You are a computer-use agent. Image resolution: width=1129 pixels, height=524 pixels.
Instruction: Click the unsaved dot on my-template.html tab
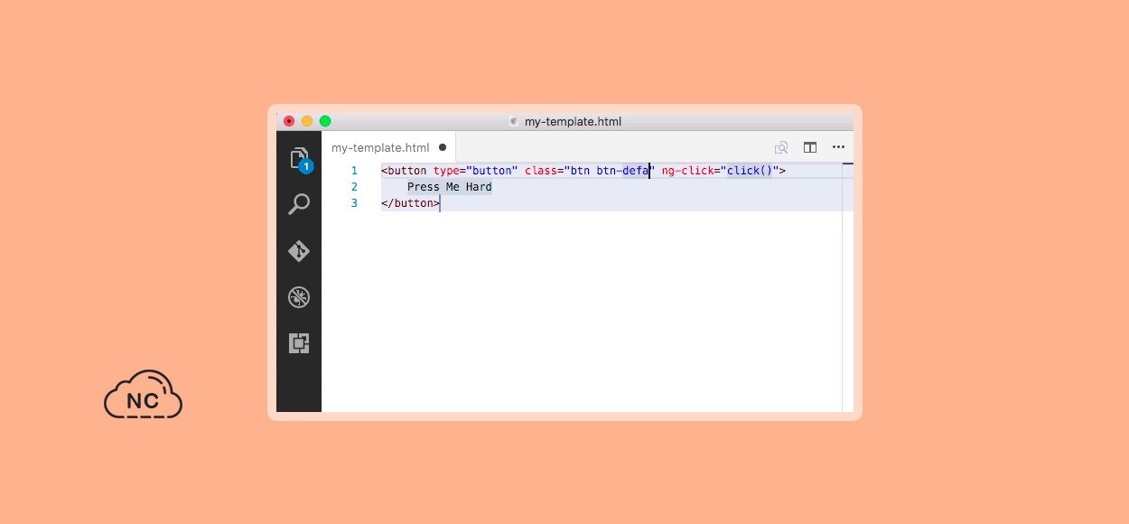click(443, 147)
